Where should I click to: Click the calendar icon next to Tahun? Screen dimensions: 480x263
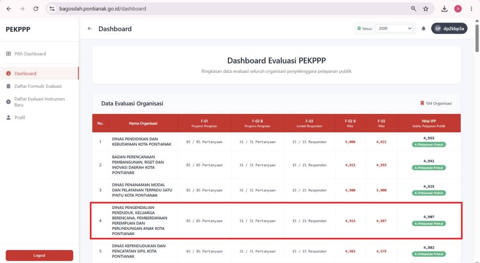tap(359, 28)
